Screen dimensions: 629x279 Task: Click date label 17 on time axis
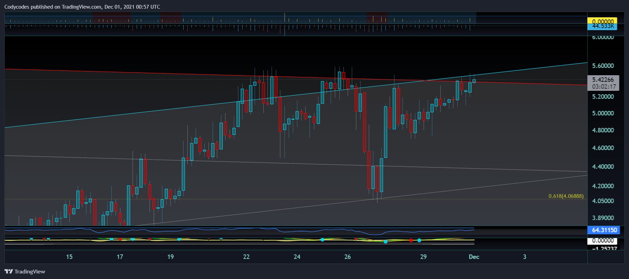click(120, 257)
